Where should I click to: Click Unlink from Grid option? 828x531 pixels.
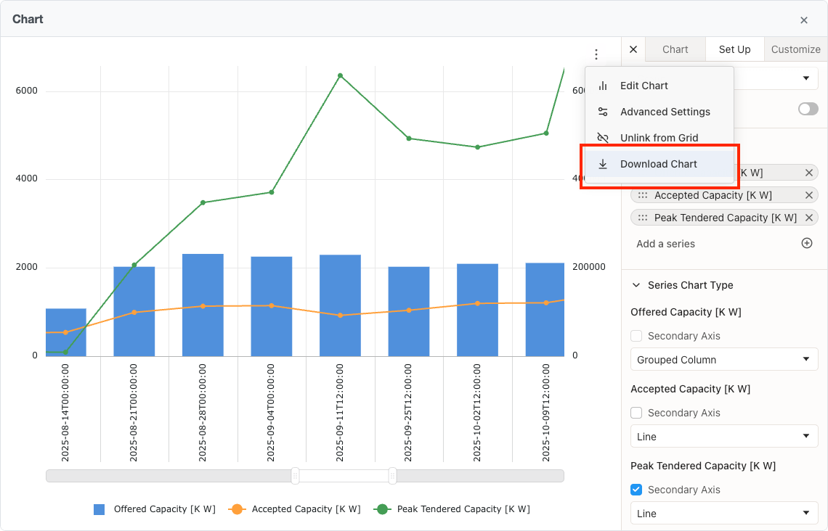[x=659, y=138]
